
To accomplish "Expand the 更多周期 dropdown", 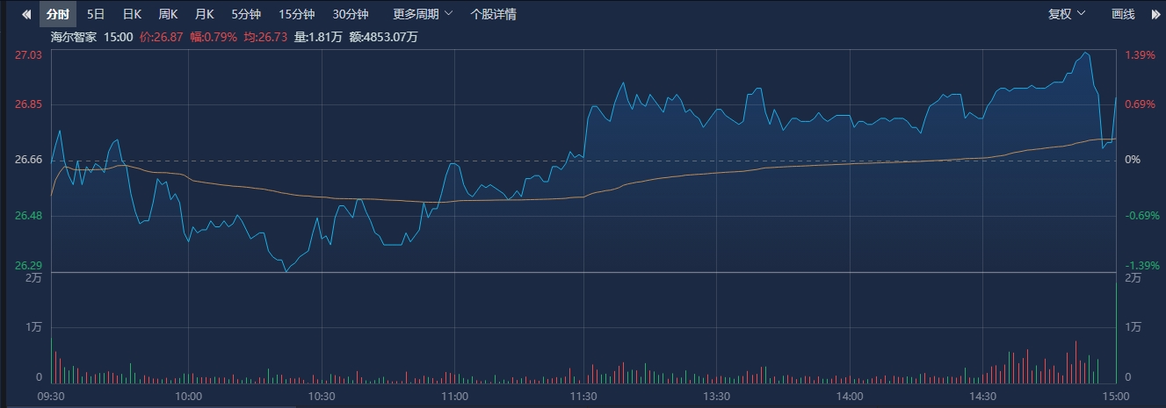I will (x=422, y=14).
